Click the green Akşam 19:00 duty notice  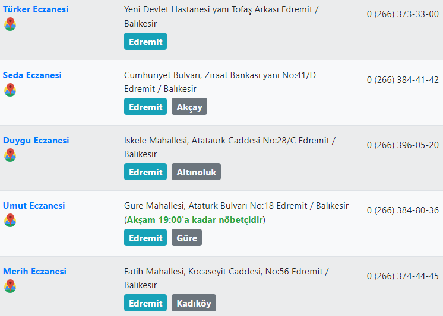click(x=195, y=220)
